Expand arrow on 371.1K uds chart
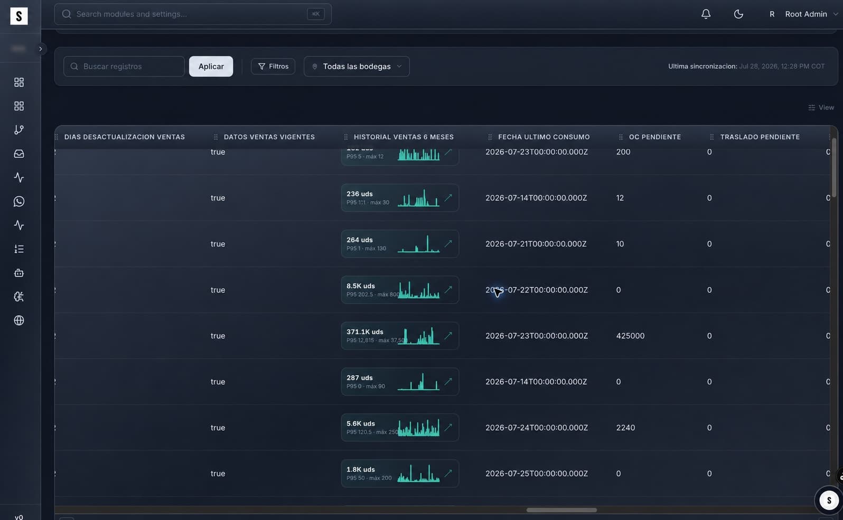 pos(448,335)
